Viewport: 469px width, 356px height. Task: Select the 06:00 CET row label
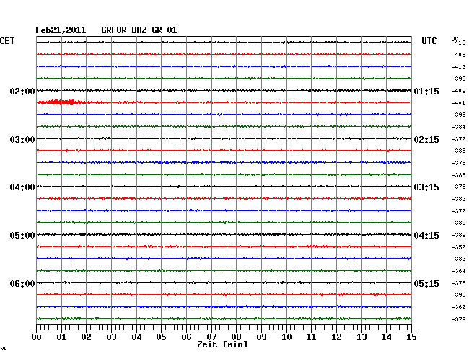pyautogui.click(x=22, y=283)
